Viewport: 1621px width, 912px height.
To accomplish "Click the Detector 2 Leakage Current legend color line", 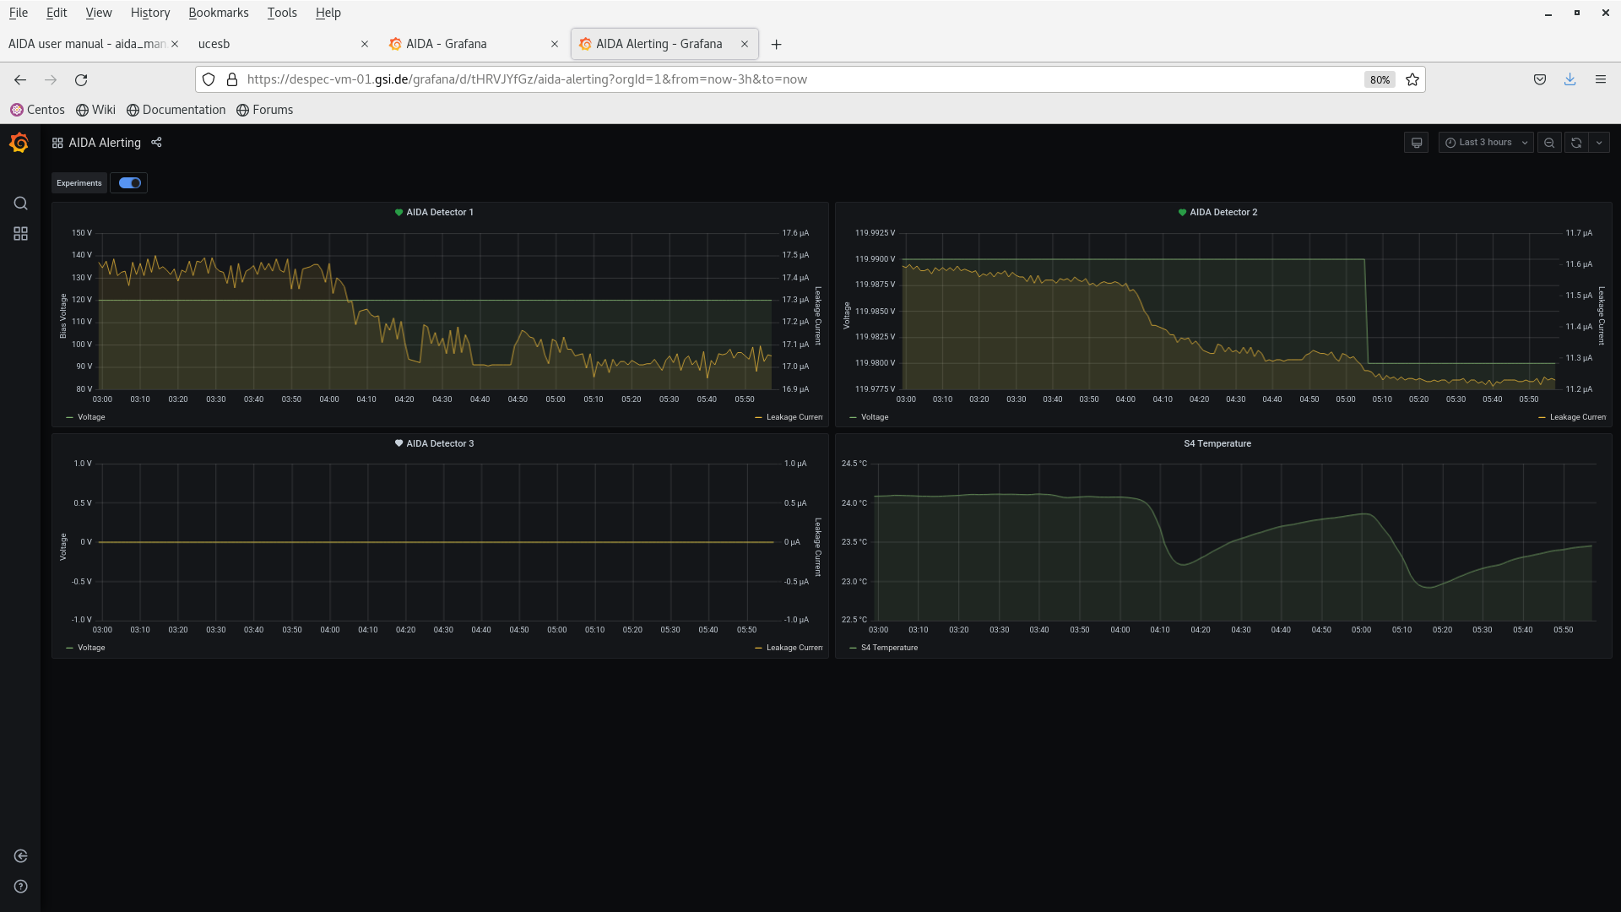I will pyautogui.click(x=1542, y=417).
